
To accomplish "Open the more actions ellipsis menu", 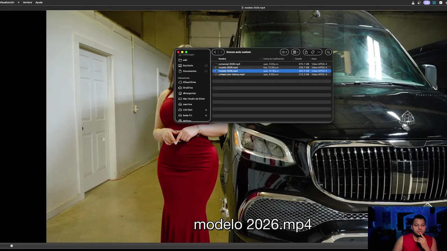I will tap(319, 52).
